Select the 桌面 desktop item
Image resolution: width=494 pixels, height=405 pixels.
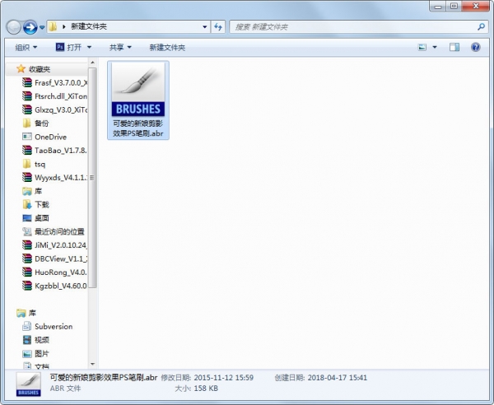click(36, 218)
